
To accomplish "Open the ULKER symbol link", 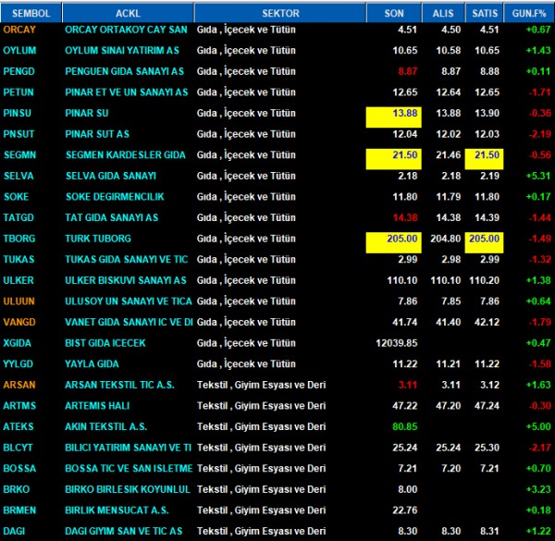I will point(18,280).
